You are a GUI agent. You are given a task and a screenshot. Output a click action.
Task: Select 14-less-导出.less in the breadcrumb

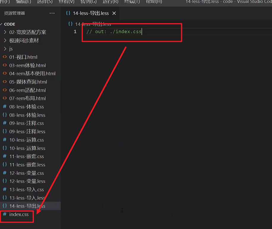[x=93, y=24]
